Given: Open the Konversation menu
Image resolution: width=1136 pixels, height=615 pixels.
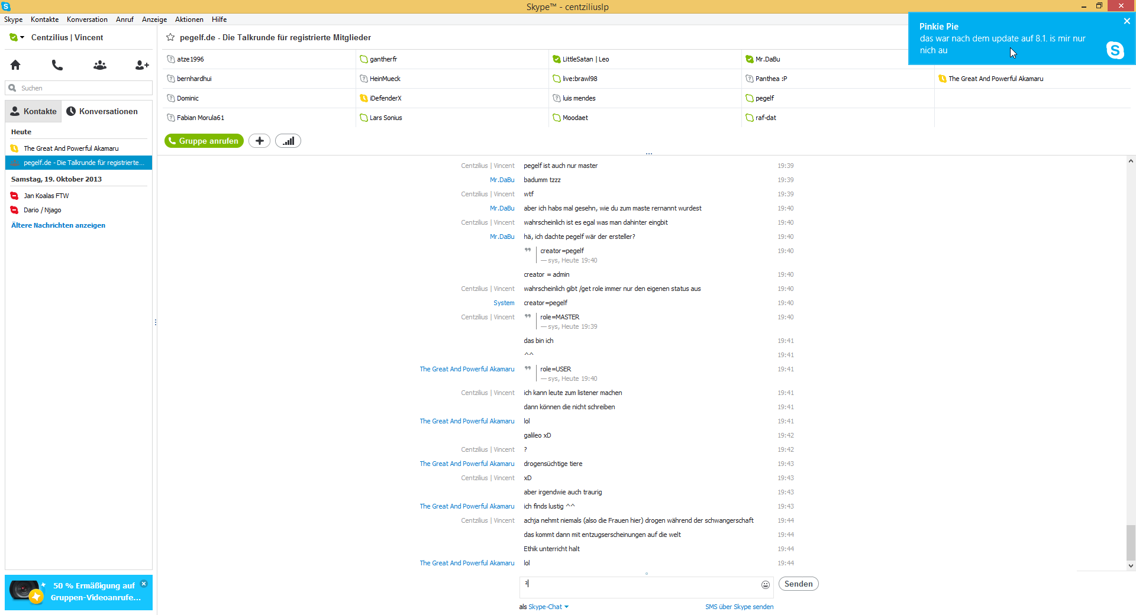Looking at the screenshot, I should (87, 20).
